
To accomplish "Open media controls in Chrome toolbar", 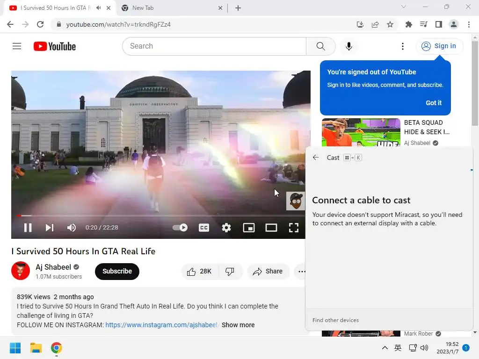I will pos(424,24).
